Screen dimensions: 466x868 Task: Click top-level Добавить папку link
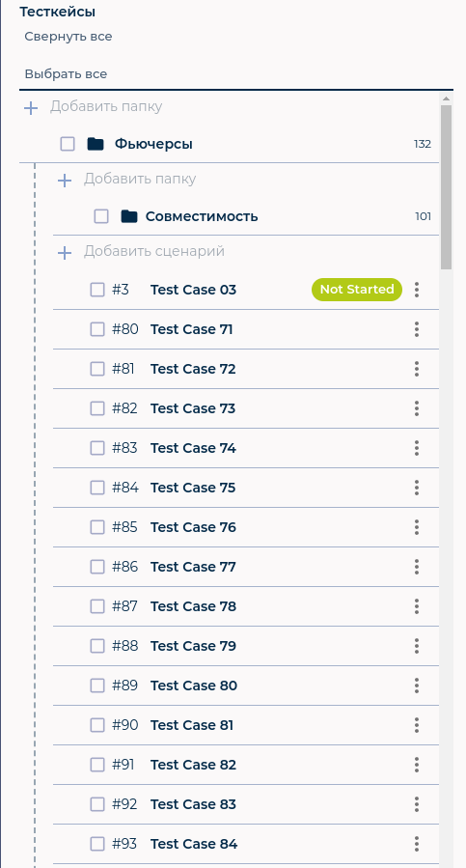point(106,106)
